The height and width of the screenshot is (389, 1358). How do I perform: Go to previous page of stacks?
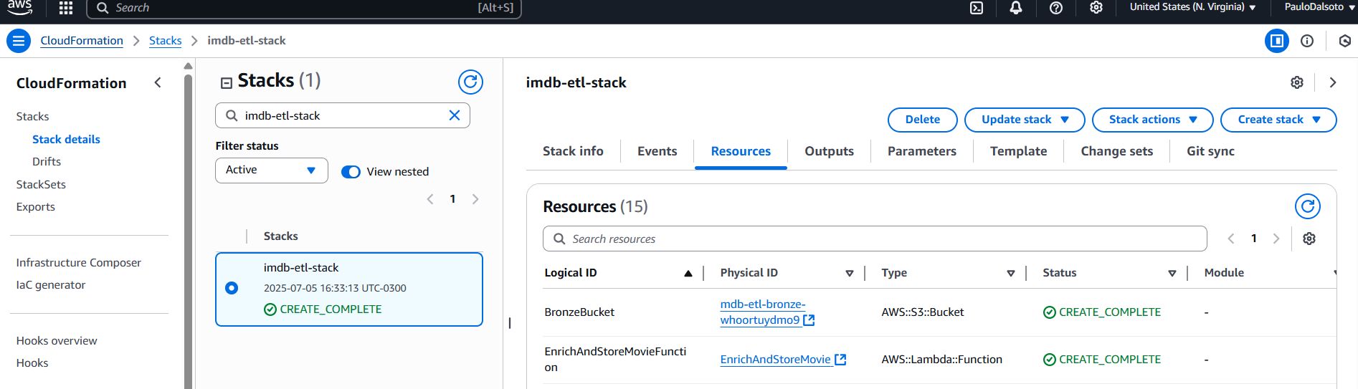tap(430, 199)
